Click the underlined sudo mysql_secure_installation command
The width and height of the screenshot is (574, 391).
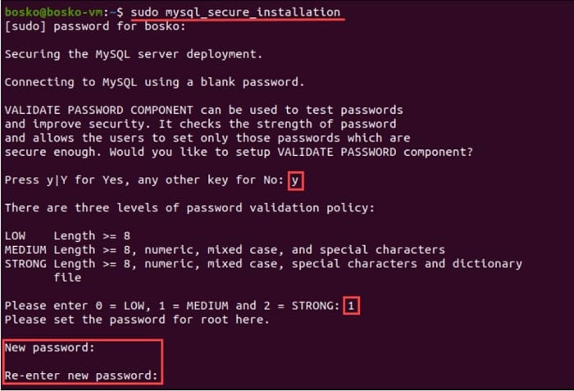[236, 12]
